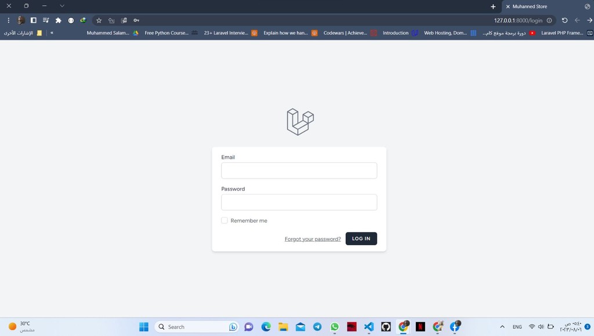Screen dimensions: 594x336
Task: Bookmark this page with the star icon
Action: click(x=99, y=20)
